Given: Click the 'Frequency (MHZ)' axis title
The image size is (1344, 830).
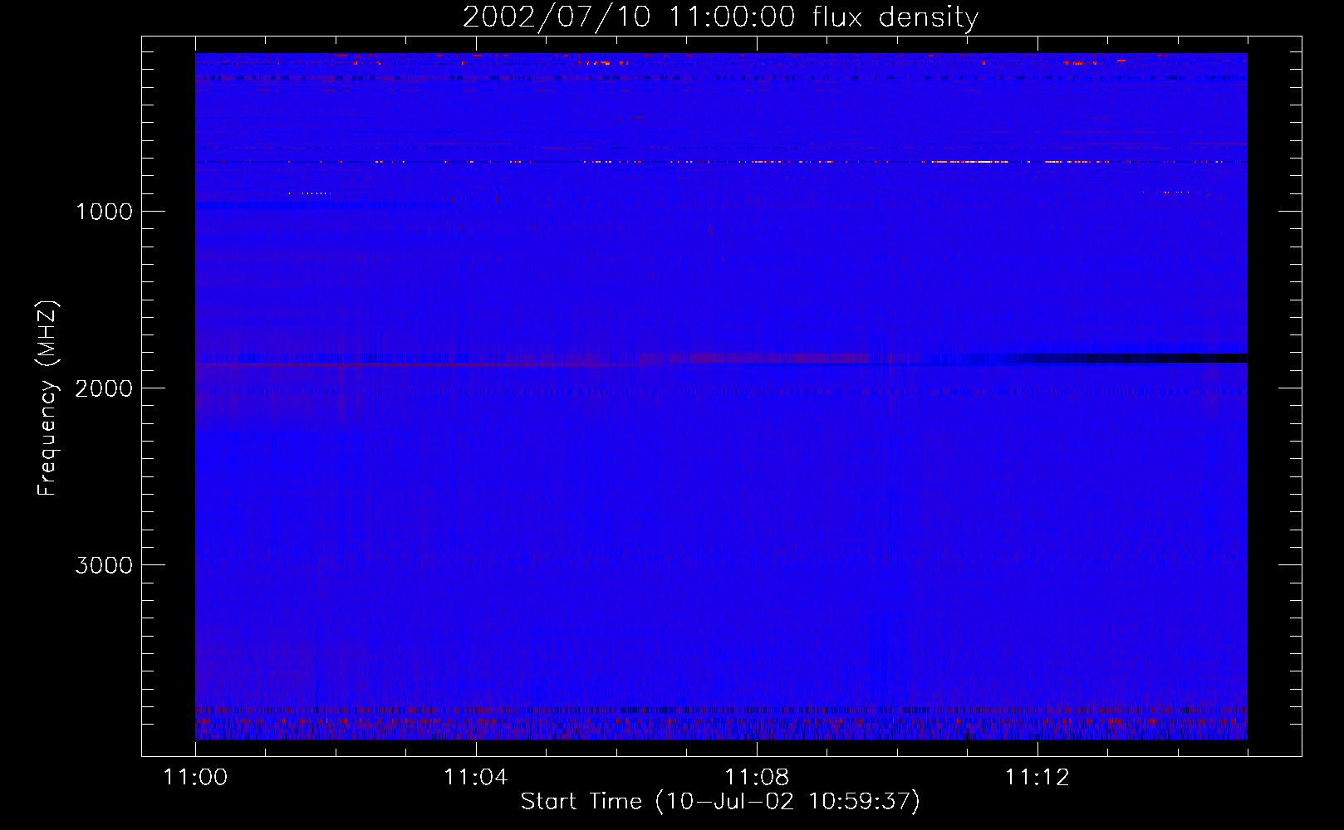Looking at the screenshot, I should tap(48, 398).
